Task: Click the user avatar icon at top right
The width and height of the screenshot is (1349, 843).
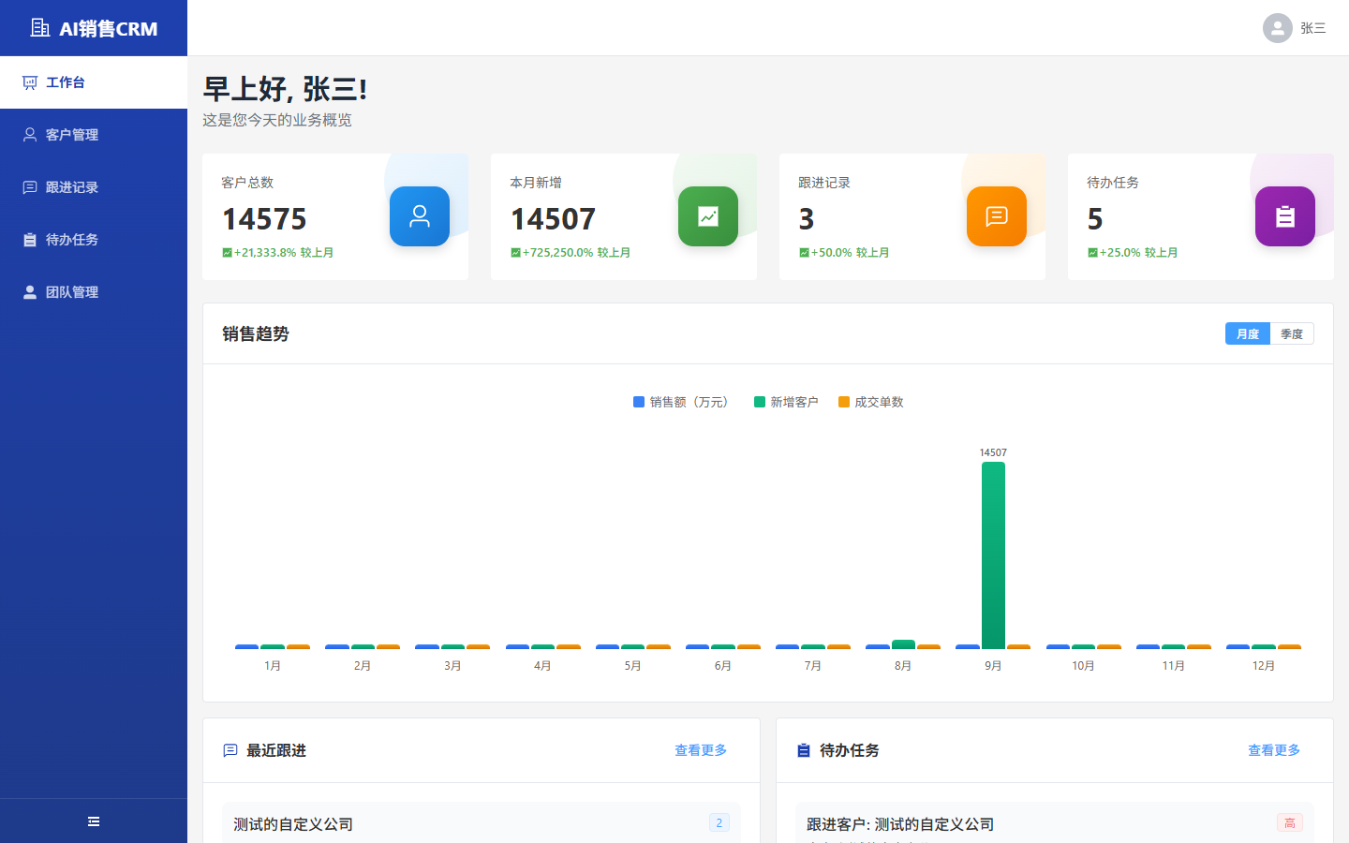Action: tap(1278, 28)
